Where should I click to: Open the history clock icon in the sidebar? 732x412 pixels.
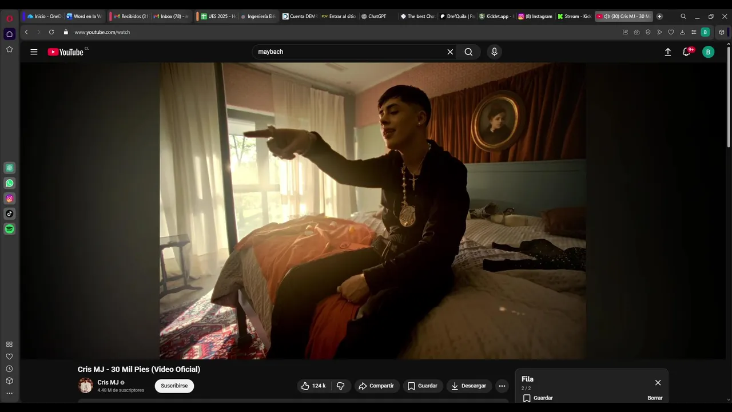[x=9, y=369]
